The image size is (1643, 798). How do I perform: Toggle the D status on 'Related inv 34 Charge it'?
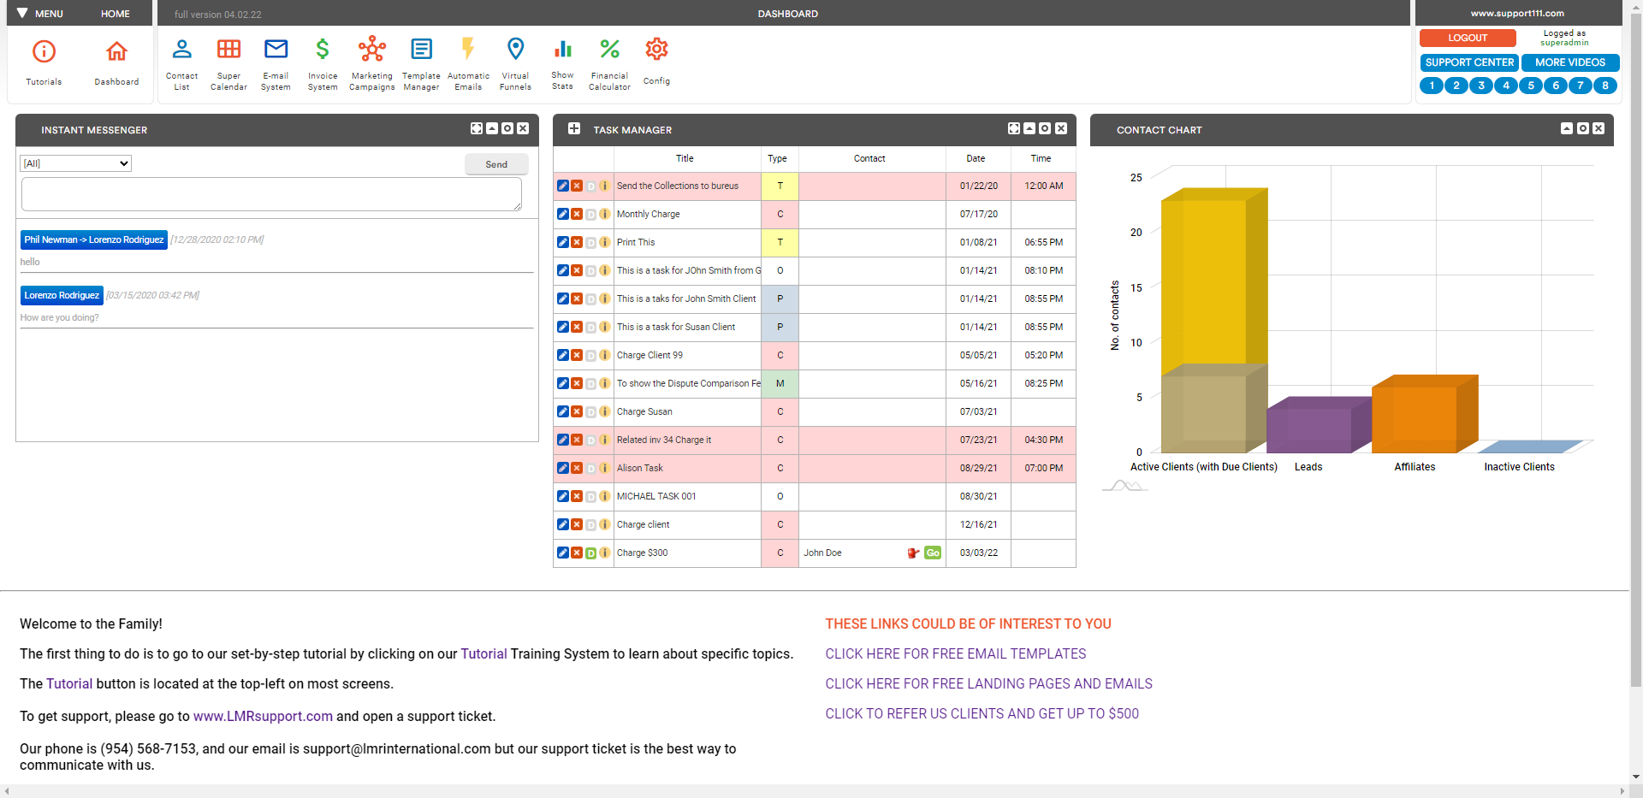(x=590, y=440)
